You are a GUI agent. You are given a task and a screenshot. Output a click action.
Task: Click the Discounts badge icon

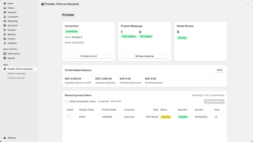5,26
